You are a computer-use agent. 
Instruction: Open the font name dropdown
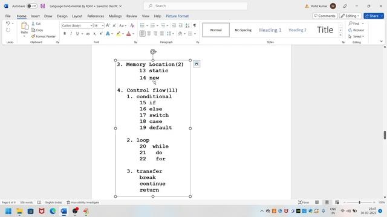(x=91, y=25)
